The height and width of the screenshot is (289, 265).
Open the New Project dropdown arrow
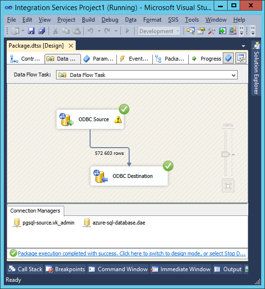point(23,31)
